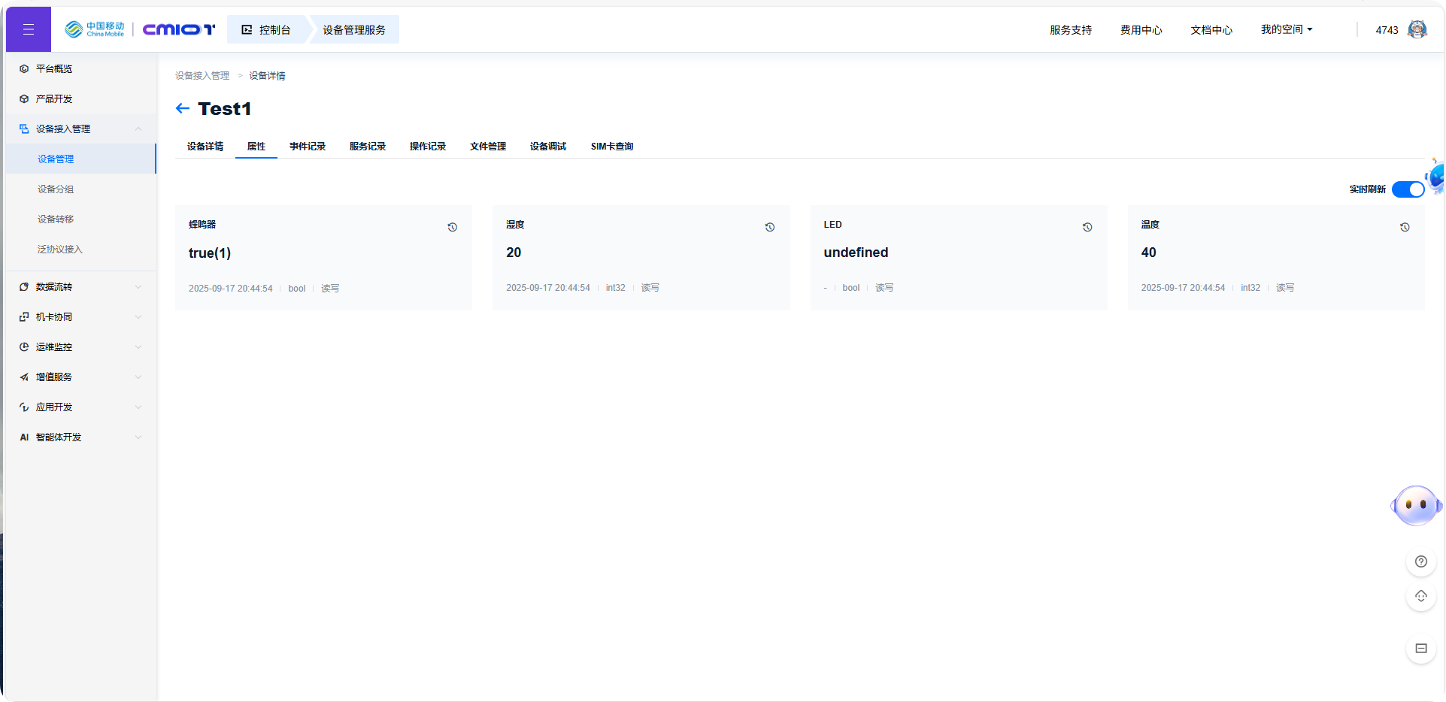This screenshot has width=1446, height=702.
Task: Click the hamburger menu icon
Action: (x=29, y=29)
